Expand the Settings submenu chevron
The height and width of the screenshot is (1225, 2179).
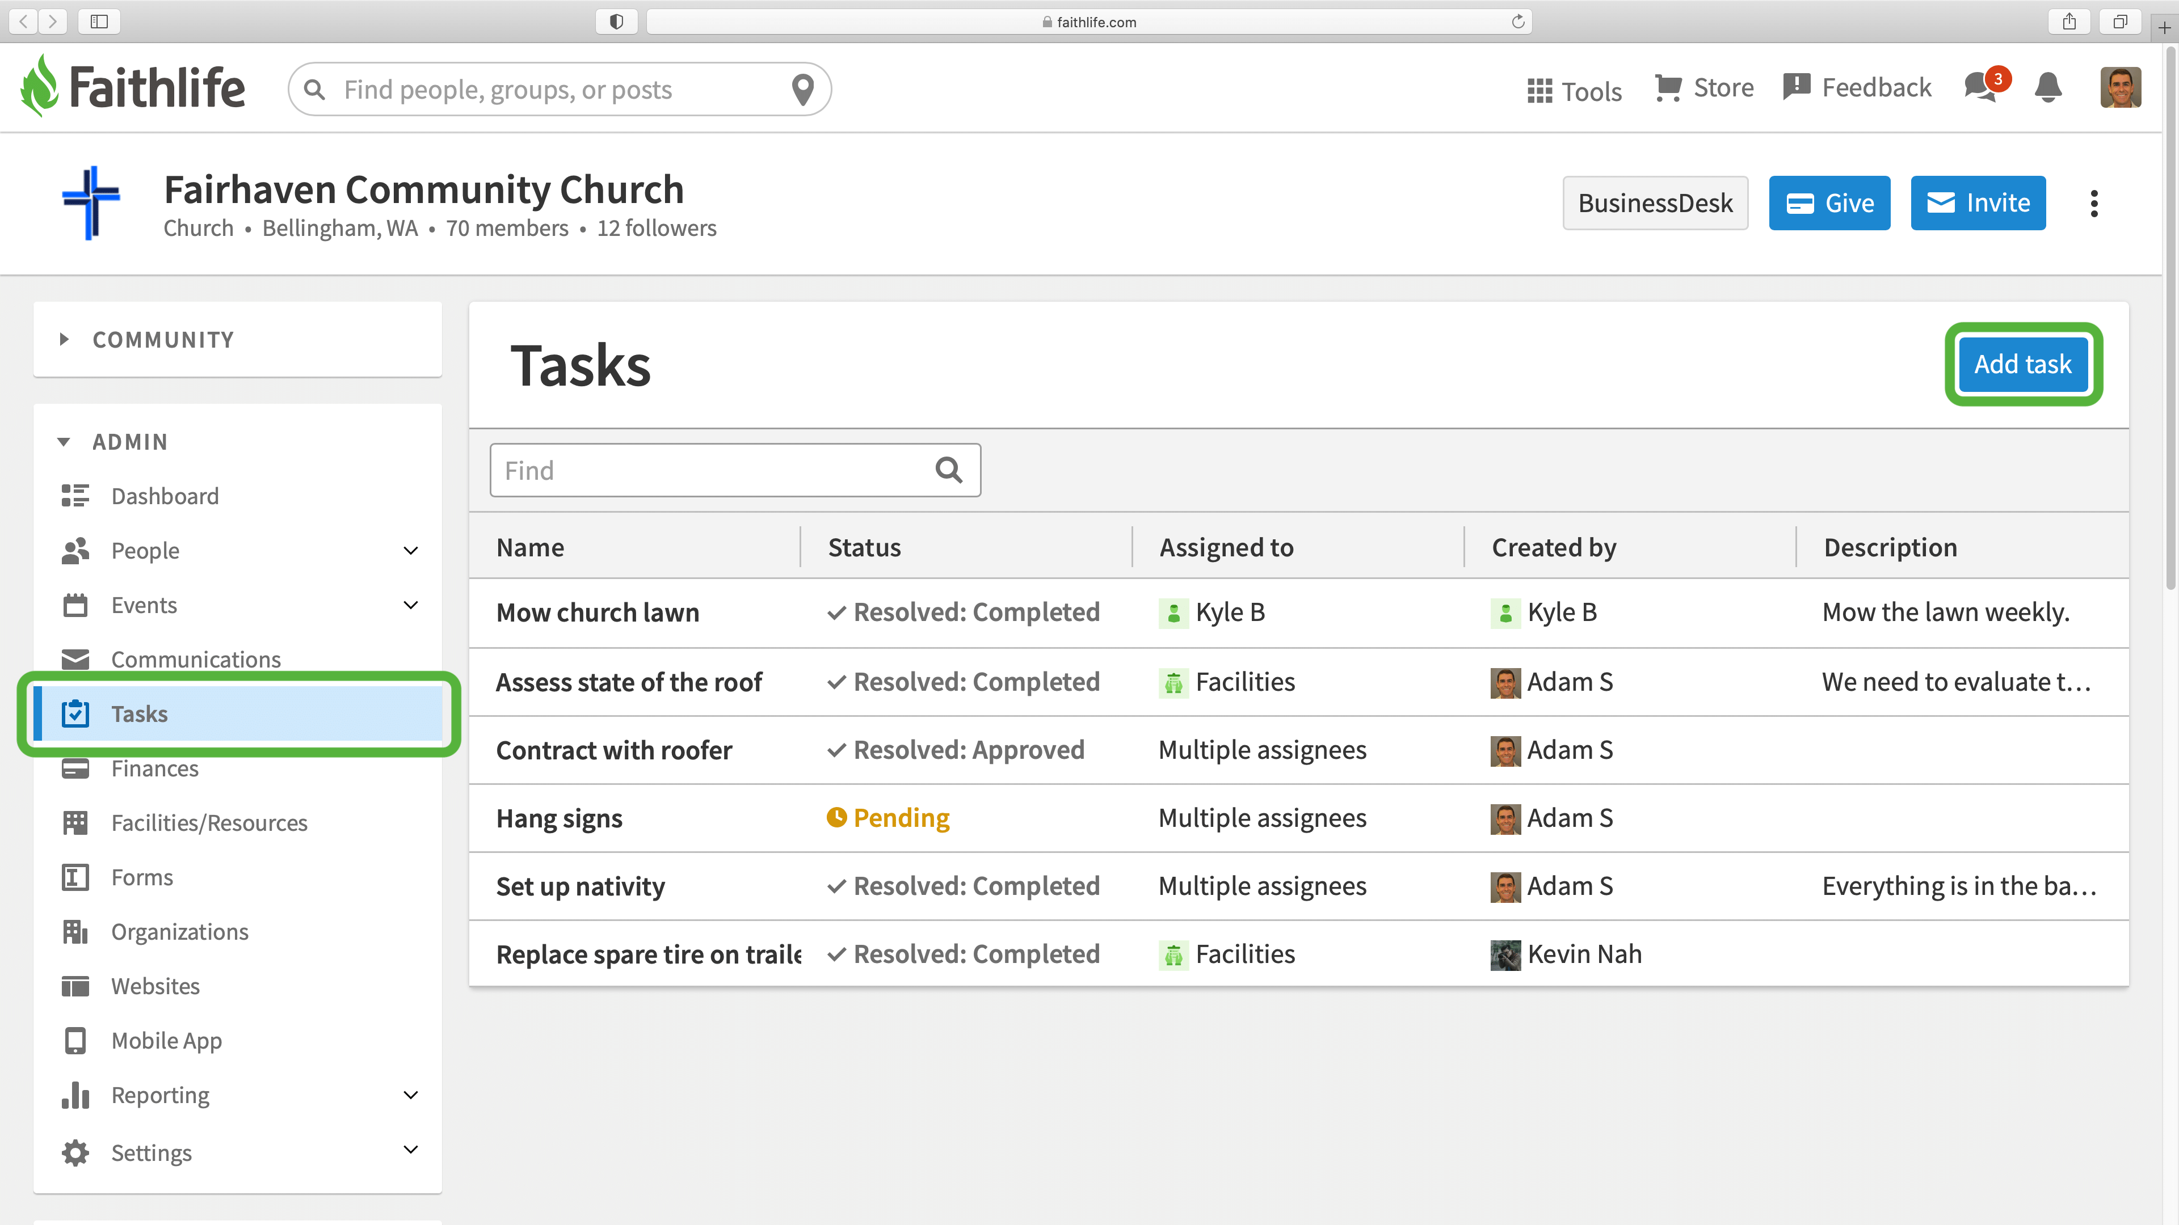(410, 1150)
